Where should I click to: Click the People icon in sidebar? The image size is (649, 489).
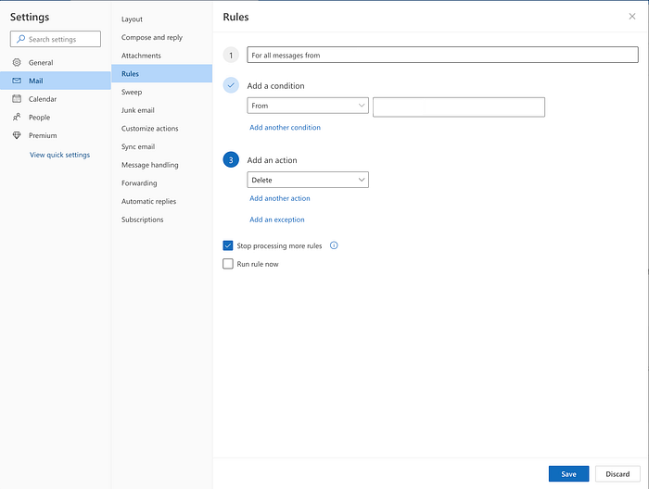pyautogui.click(x=17, y=117)
